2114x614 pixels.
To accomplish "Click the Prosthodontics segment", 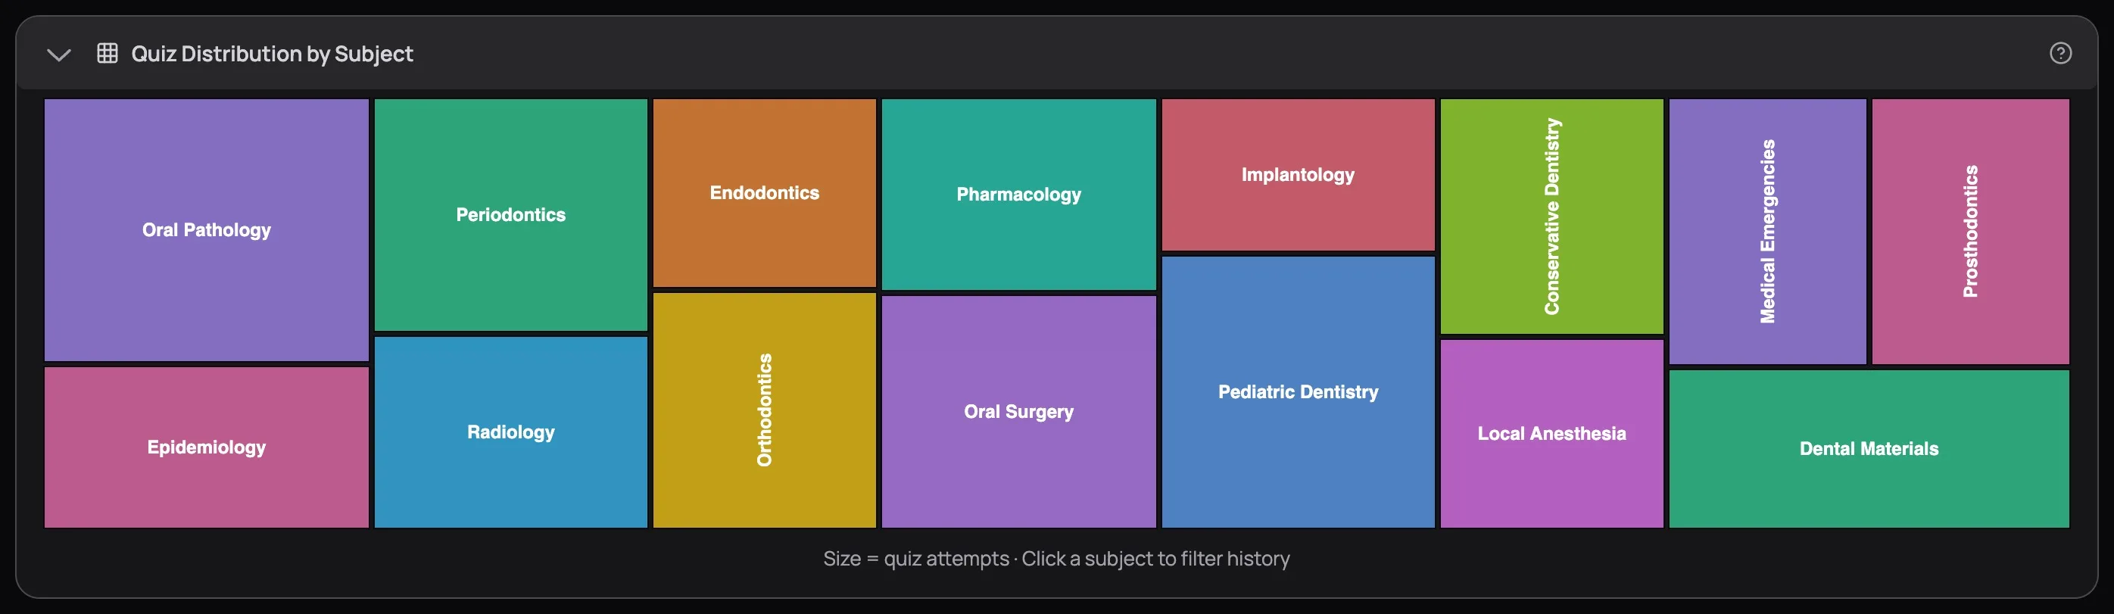I will [1970, 231].
